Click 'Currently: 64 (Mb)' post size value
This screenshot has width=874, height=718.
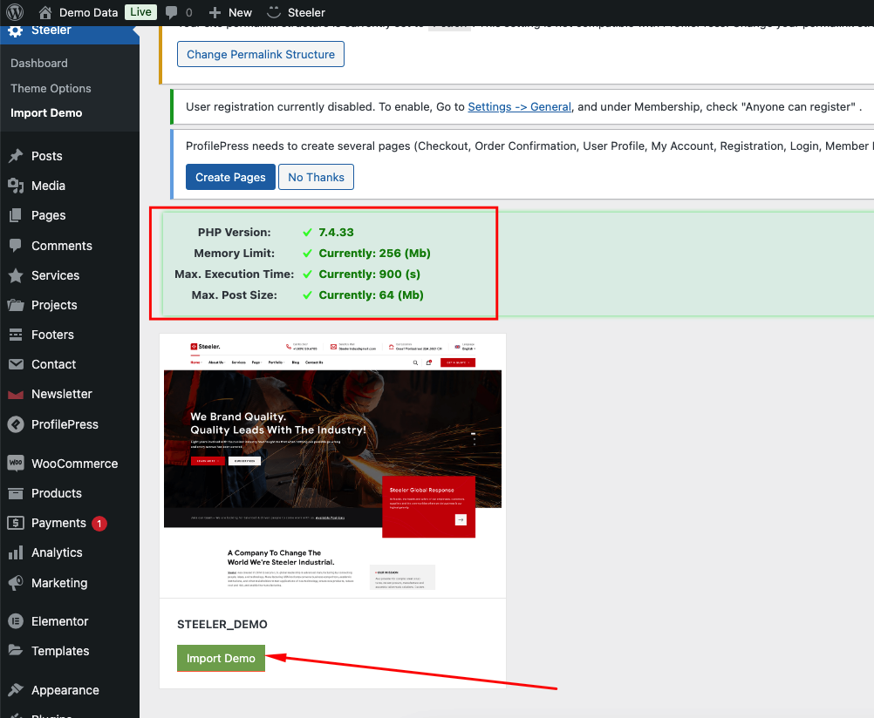(372, 295)
